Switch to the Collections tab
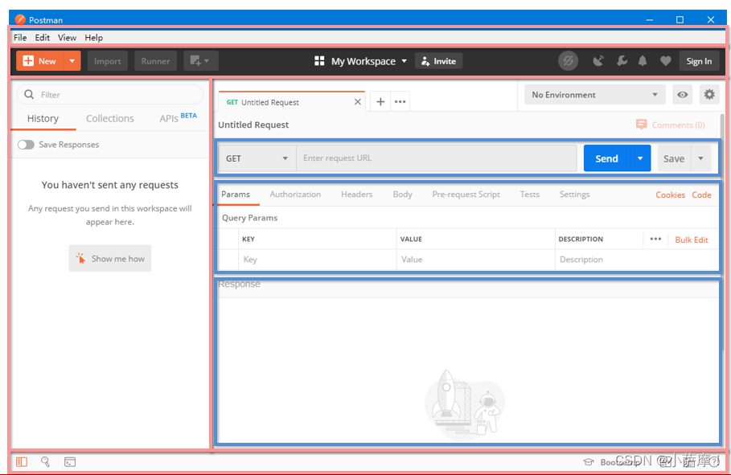This screenshot has width=731, height=475. click(x=110, y=118)
